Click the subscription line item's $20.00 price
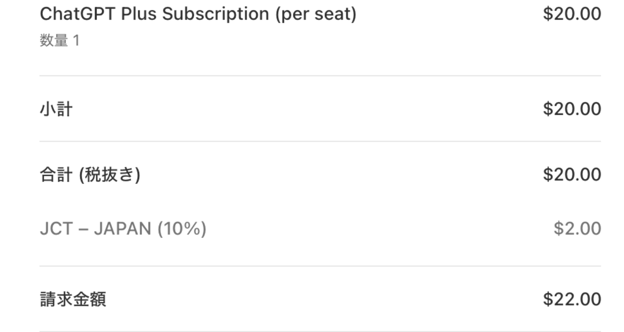Image resolution: width=624 pixels, height=332 pixels. (x=572, y=14)
